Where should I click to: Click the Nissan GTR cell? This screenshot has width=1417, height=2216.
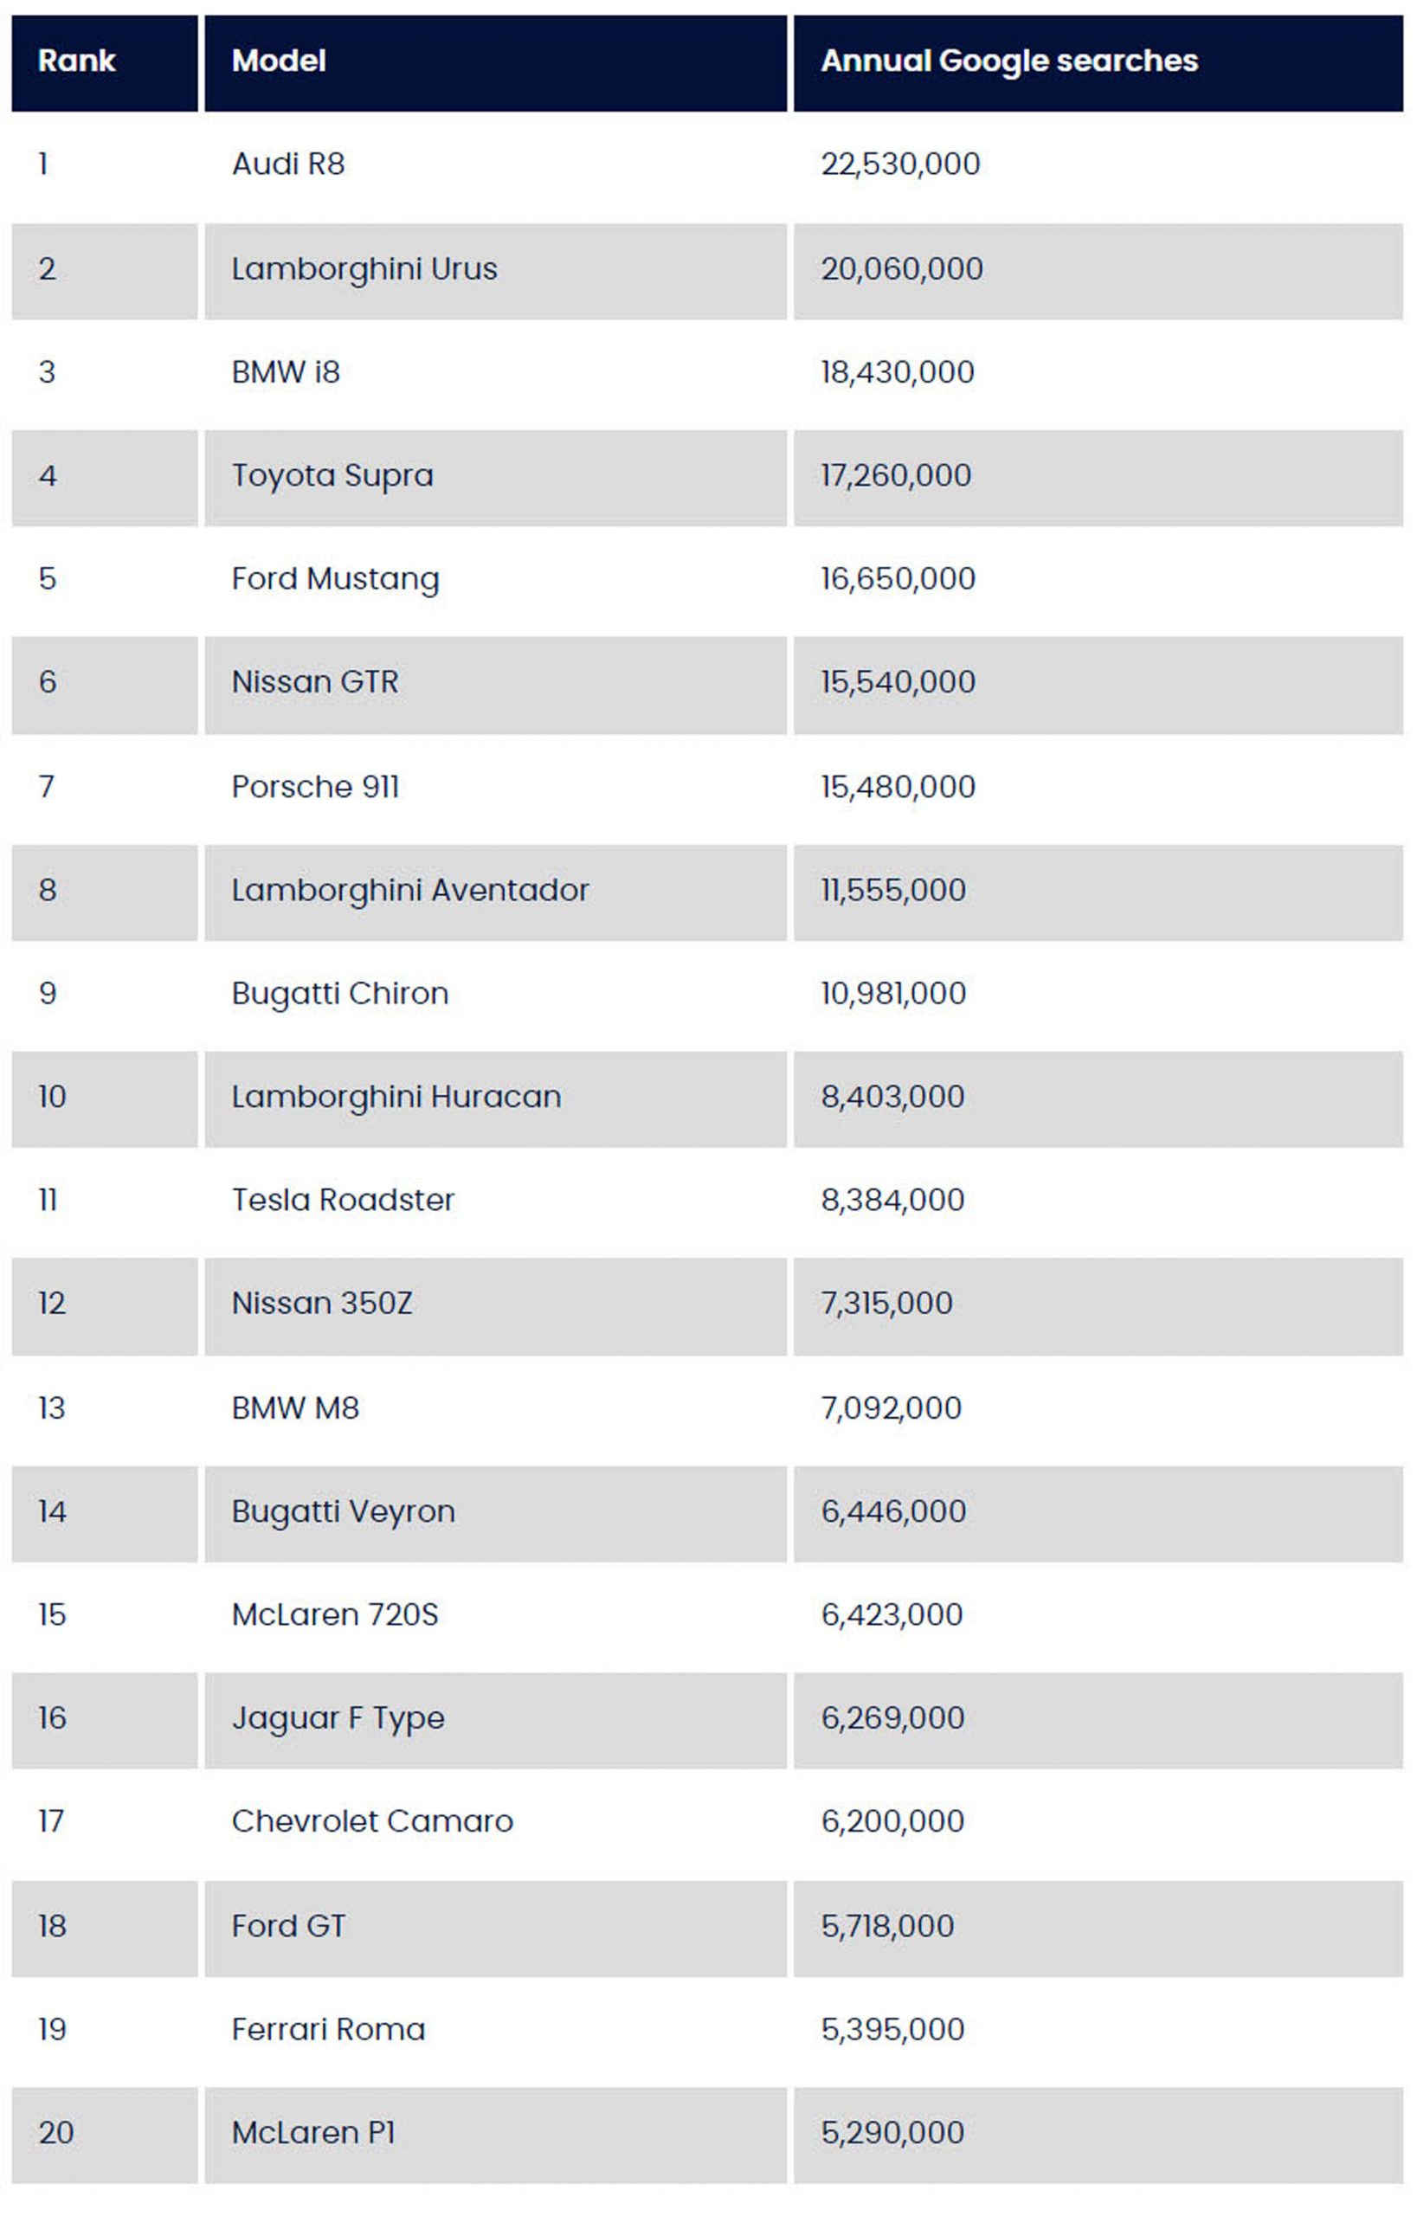(x=315, y=683)
